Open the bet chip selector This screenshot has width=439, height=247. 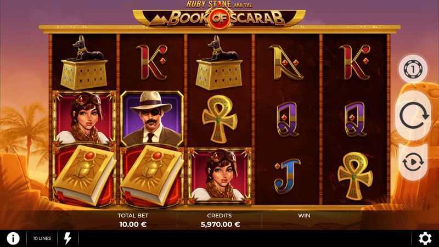[x=413, y=69]
